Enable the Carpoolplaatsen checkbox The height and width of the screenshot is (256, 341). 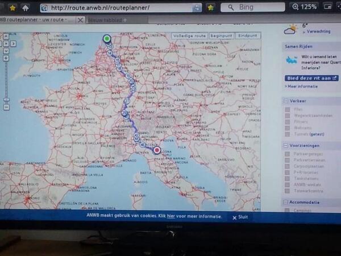(287, 166)
